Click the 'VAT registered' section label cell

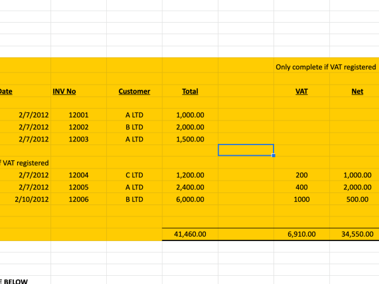25,163
